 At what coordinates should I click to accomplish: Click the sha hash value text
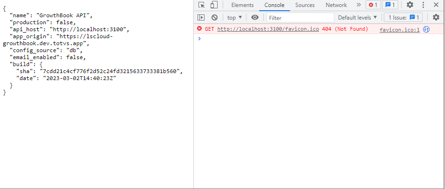(109, 71)
